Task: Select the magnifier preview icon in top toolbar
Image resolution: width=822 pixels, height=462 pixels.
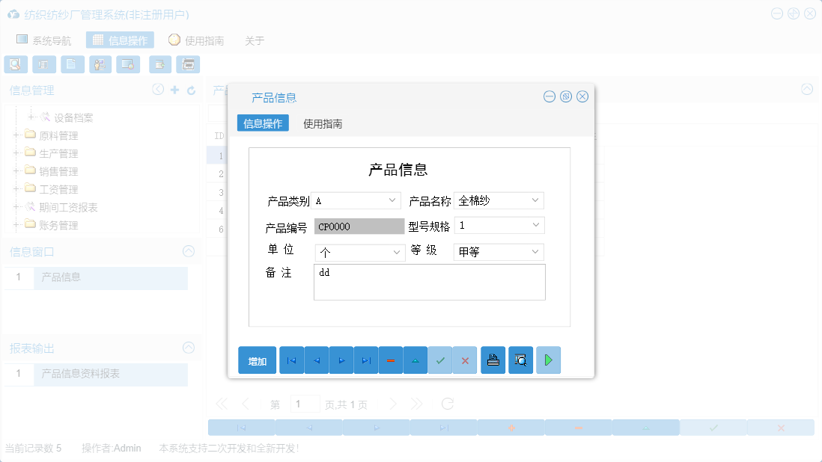Action: (x=15, y=64)
